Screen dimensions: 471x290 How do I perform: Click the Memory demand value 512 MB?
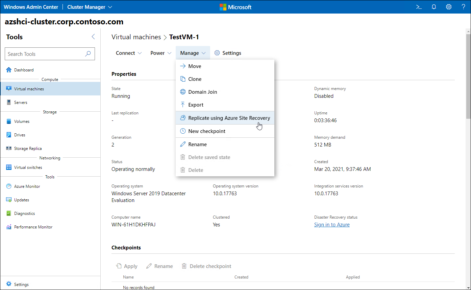pyautogui.click(x=323, y=145)
